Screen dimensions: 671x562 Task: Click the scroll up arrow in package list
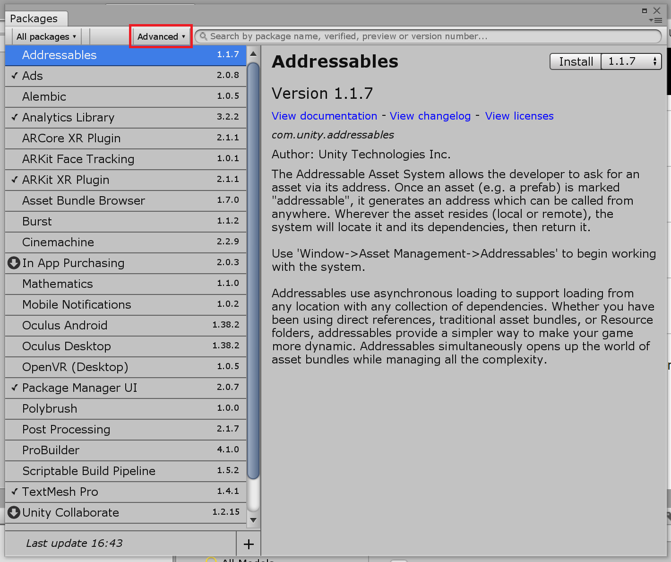tap(253, 53)
